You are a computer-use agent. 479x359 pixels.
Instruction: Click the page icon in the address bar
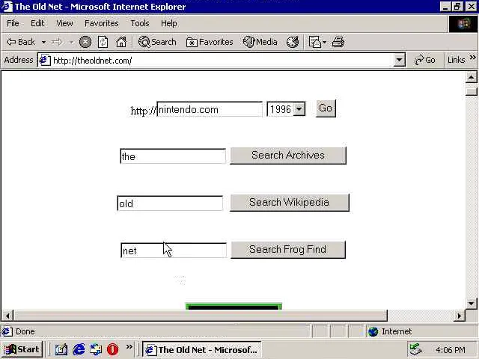(45, 60)
